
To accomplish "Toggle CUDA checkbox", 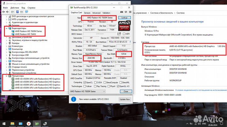I will tap(95, 82).
